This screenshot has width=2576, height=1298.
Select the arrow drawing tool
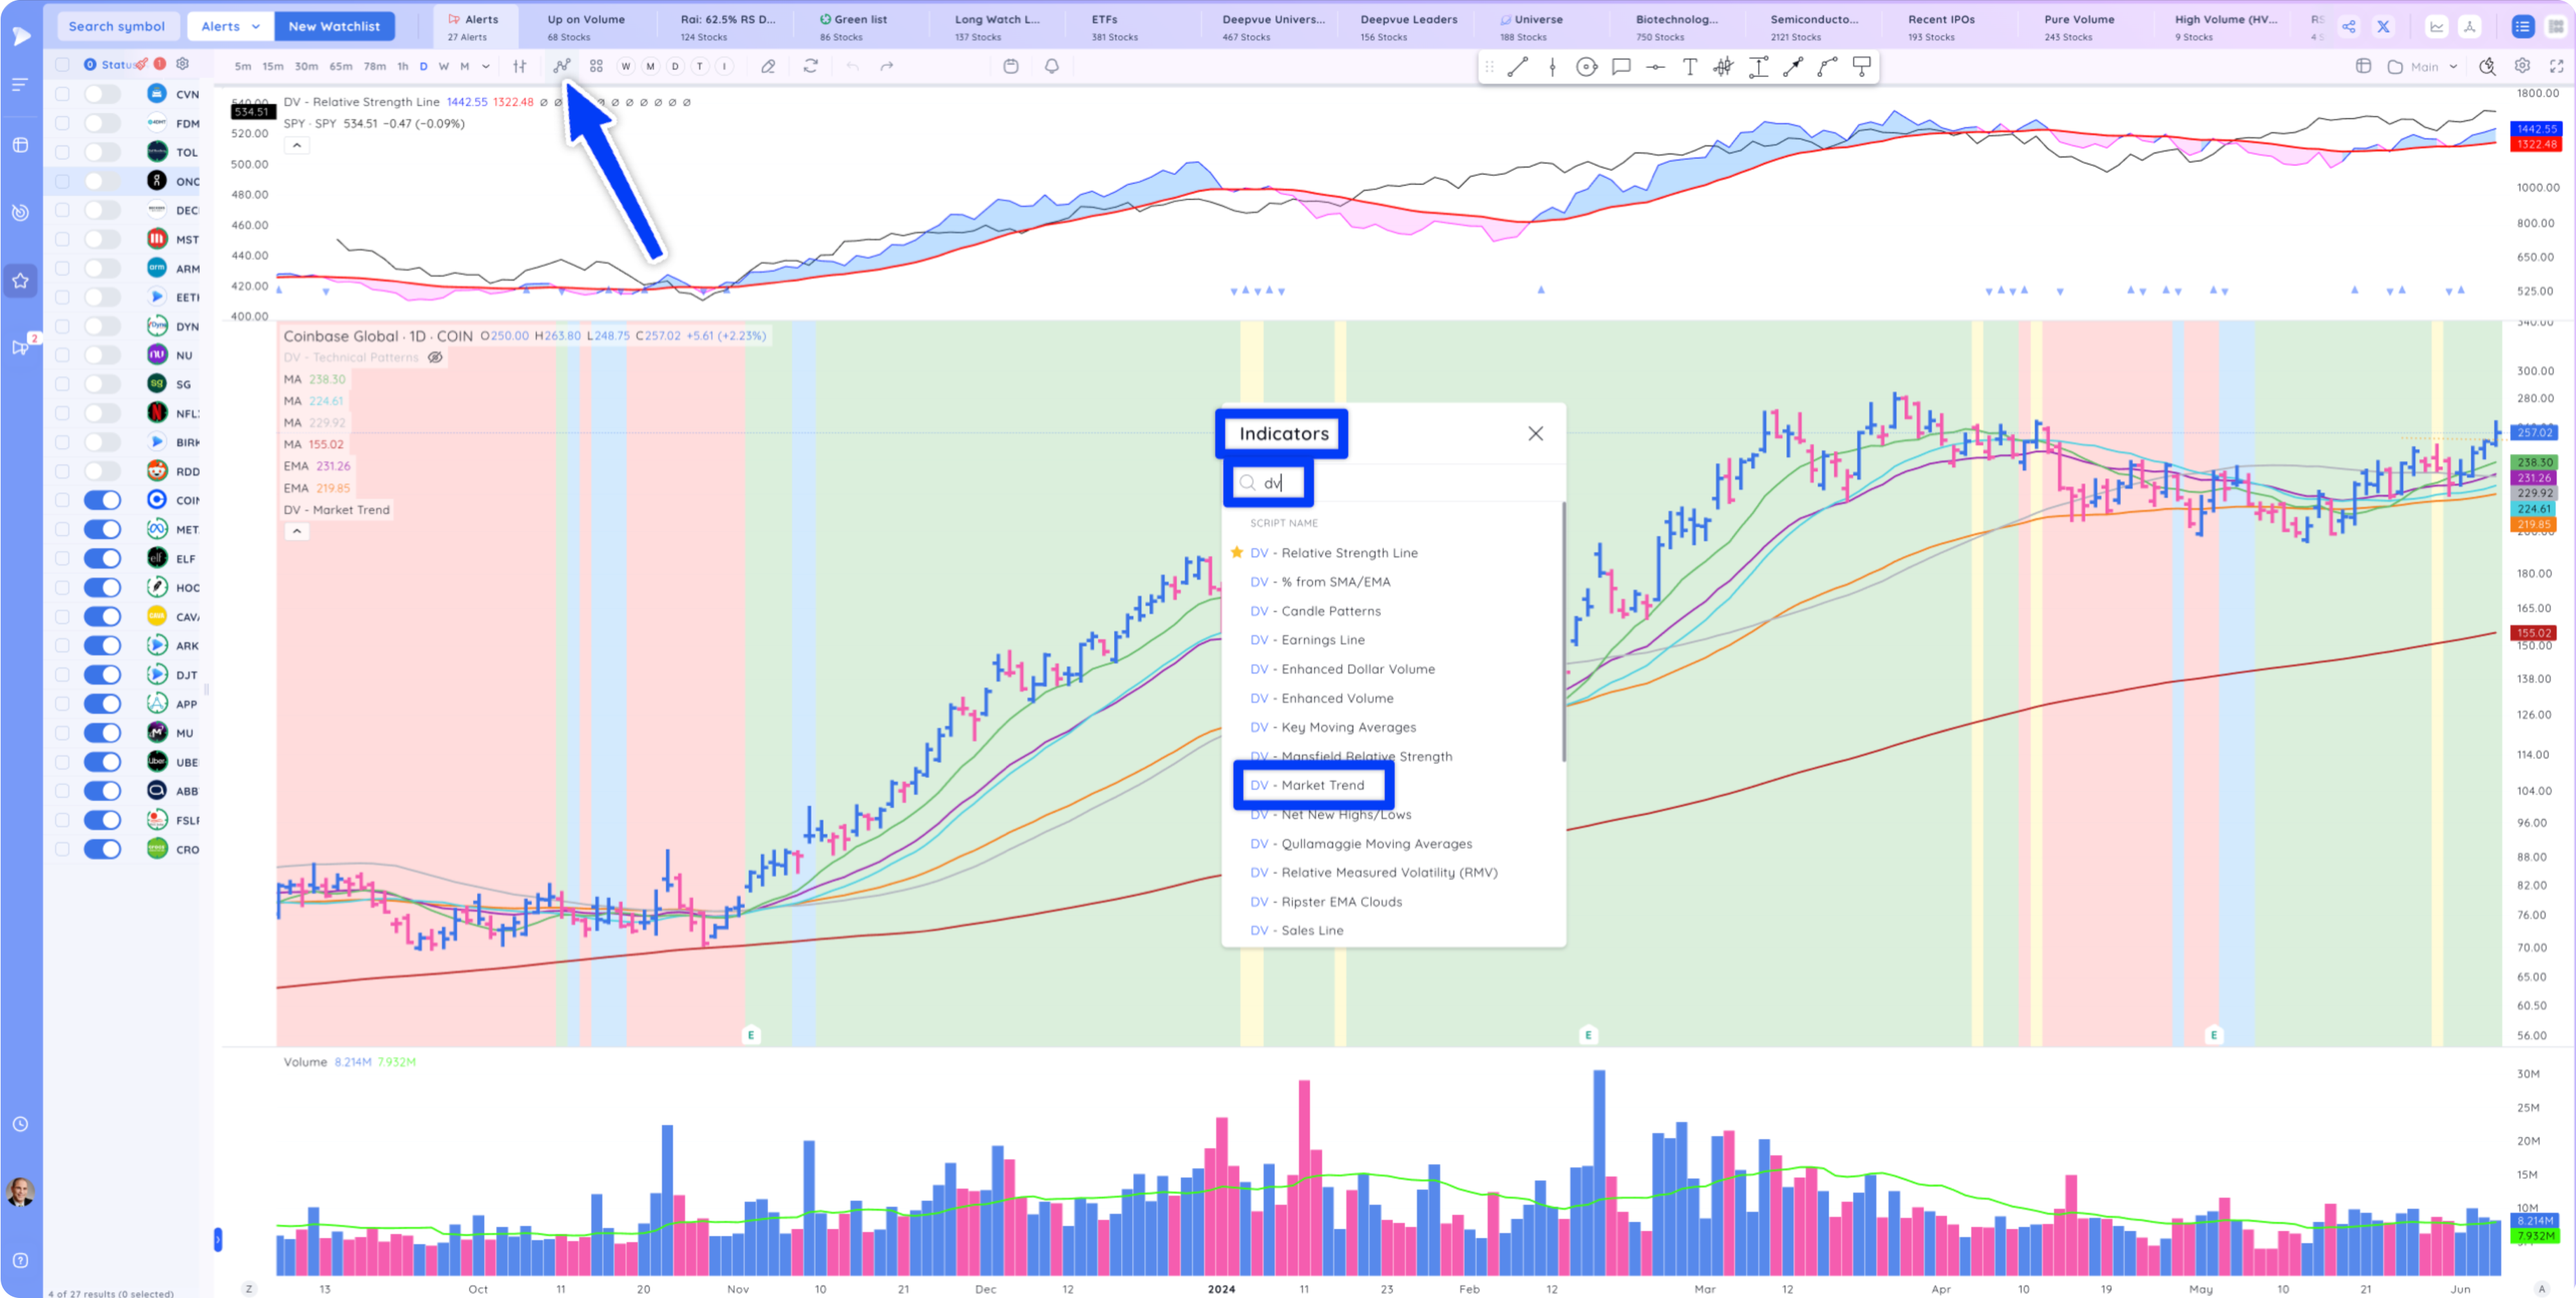pyautogui.click(x=1793, y=67)
